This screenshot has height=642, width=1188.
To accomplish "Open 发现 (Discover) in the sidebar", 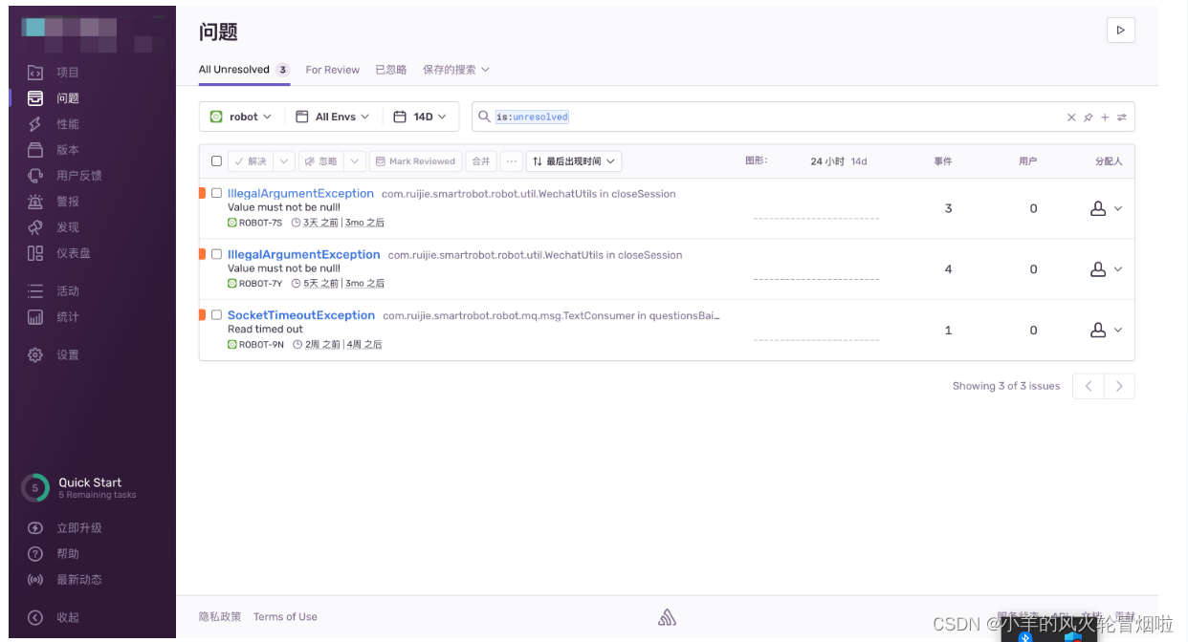I will point(55,227).
